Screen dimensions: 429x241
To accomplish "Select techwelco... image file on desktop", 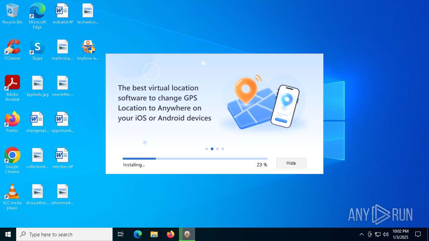I will [x=88, y=14].
